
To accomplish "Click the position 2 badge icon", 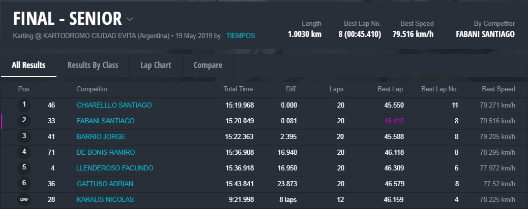I will pyautogui.click(x=24, y=121).
